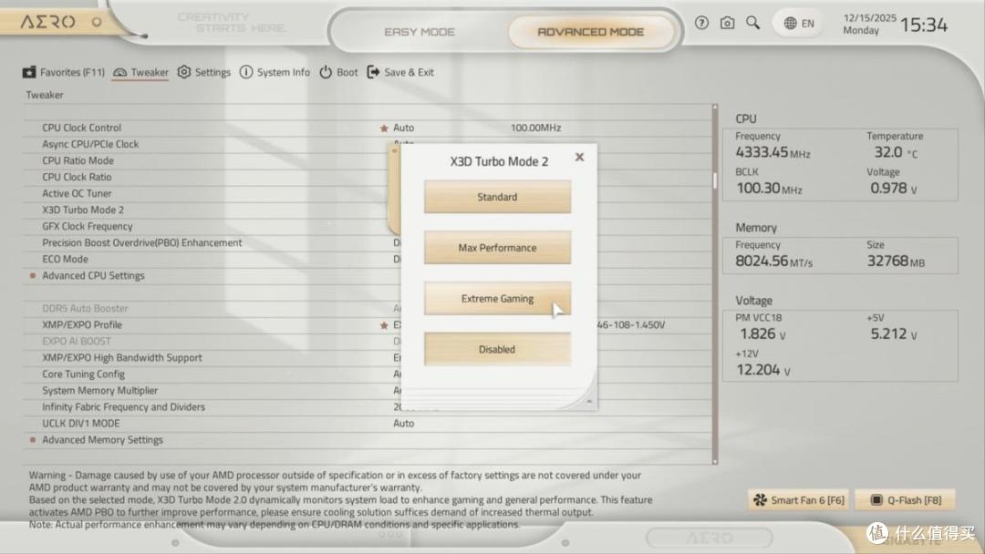This screenshot has width=985, height=554.
Task: Click the AERO logo
Action: coord(47,22)
